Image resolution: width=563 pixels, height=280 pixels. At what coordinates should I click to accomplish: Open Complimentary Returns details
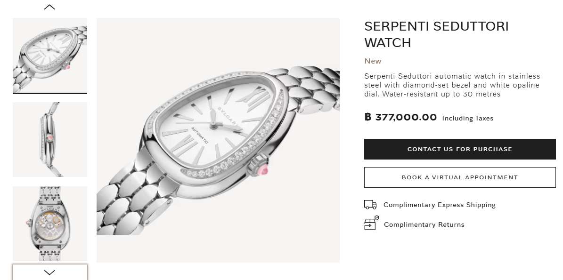(x=424, y=224)
